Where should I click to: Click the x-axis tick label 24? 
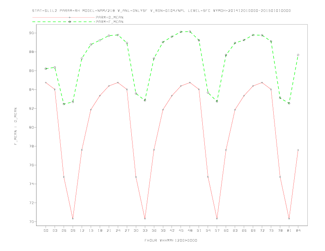[118, 230]
